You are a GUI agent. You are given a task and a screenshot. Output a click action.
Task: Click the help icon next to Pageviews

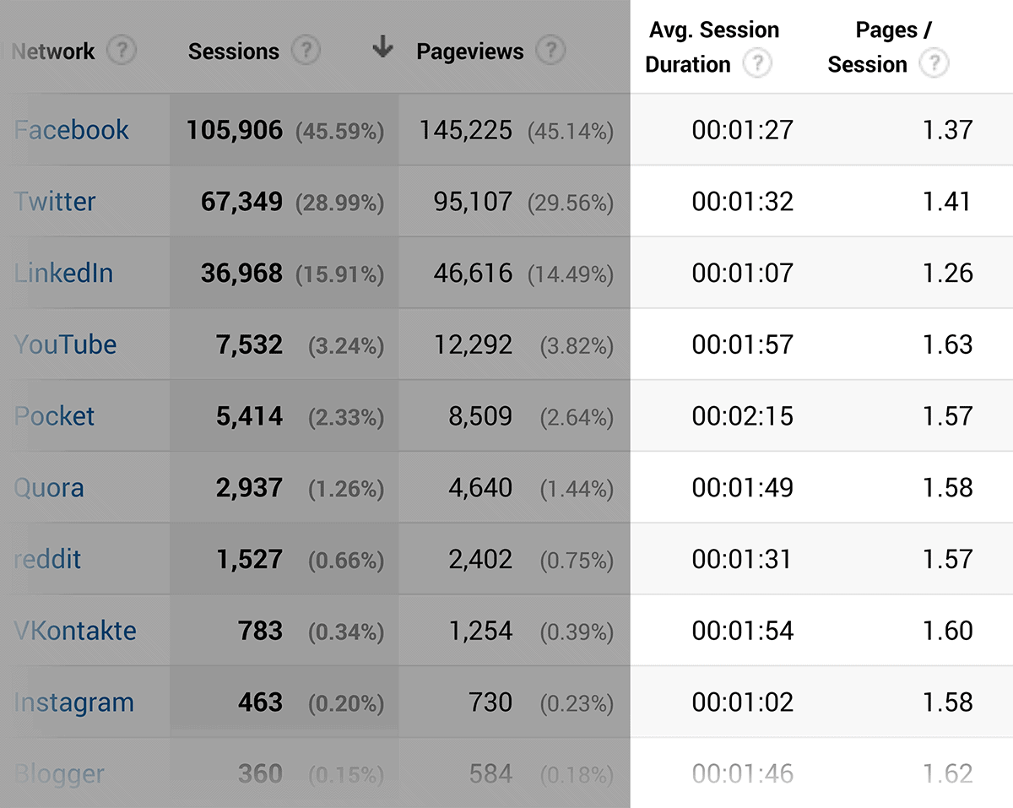coord(550,52)
